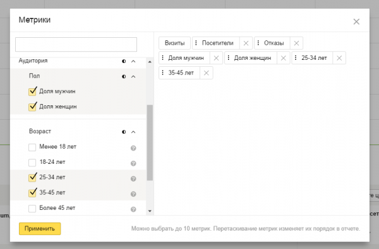Remove the Доля мужчин metric chip
This screenshot has width=379, height=249.
tap(216, 58)
